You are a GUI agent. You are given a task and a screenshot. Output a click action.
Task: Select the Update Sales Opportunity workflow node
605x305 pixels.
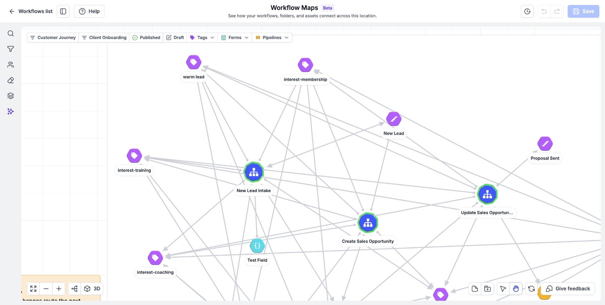tap(487, 194)
